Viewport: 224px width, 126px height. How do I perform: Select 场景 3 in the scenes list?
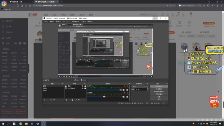pos(53,90)
